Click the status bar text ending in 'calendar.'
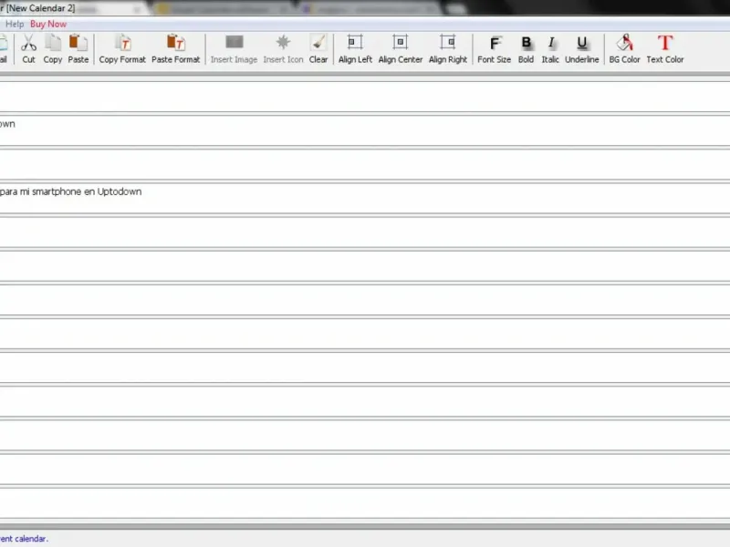The image size is (730, 547). [x=24, y=539]
